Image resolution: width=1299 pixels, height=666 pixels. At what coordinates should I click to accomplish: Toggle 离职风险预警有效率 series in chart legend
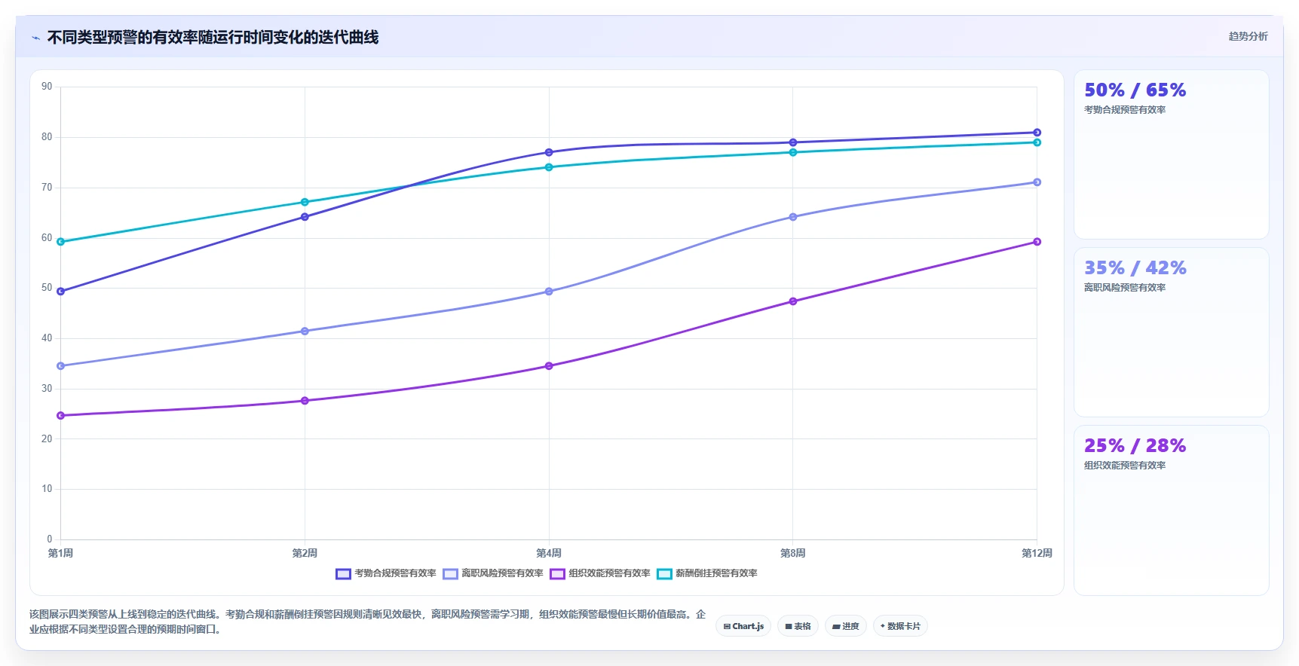493,573
